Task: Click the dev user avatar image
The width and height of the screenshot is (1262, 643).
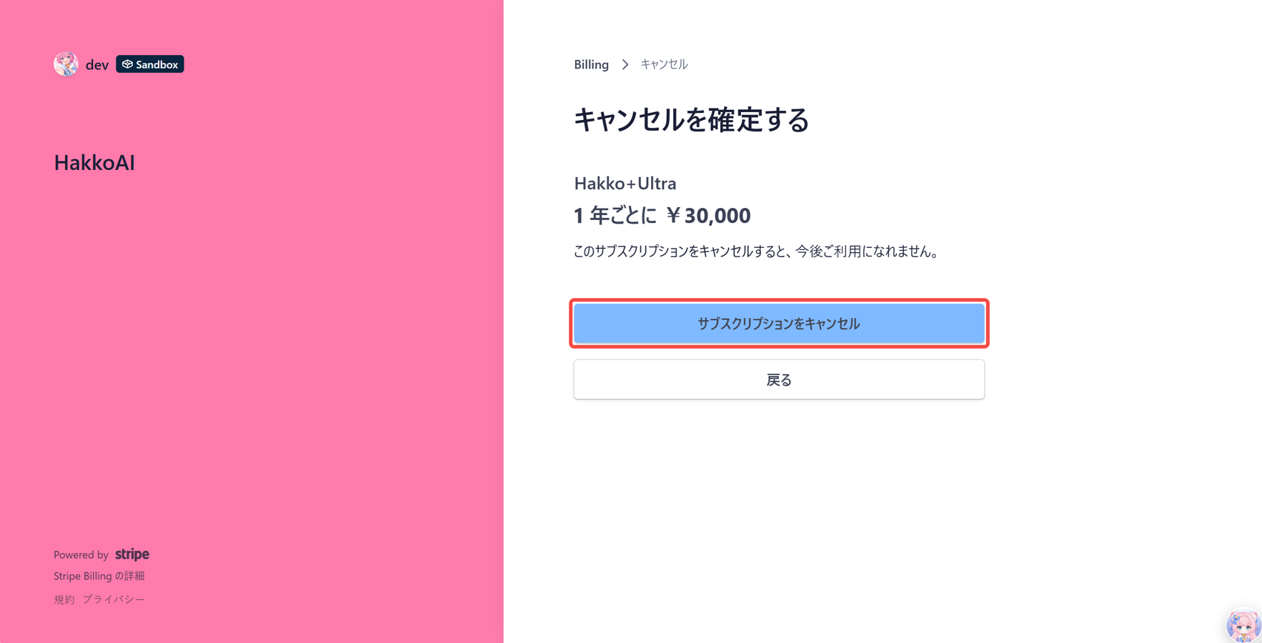Action: point(66,64)
